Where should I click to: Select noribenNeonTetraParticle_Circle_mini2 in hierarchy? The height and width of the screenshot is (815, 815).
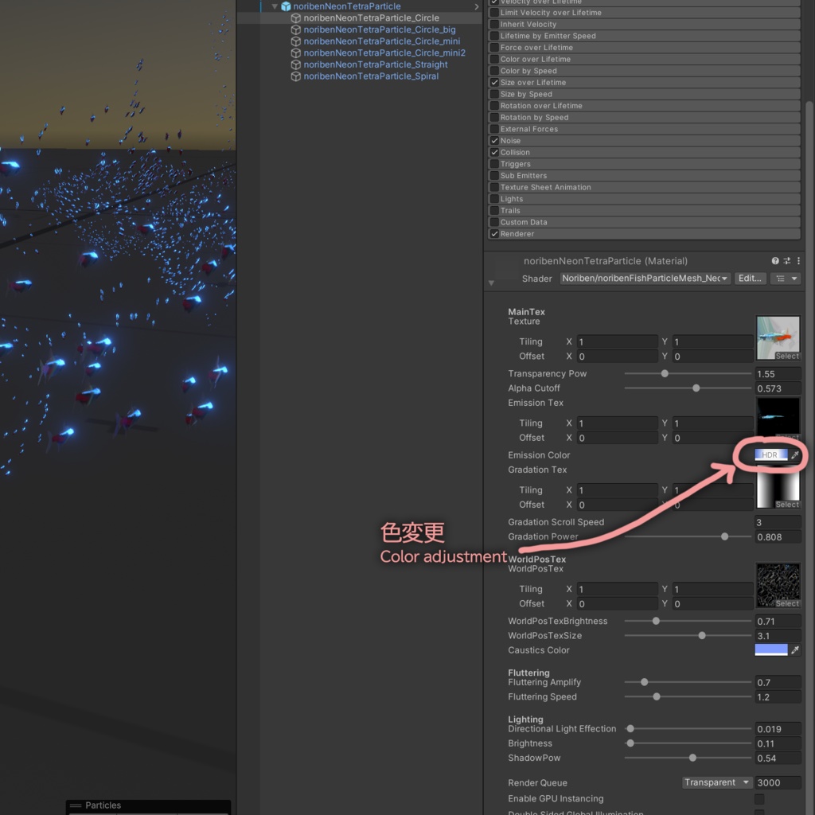coord(384,53)
